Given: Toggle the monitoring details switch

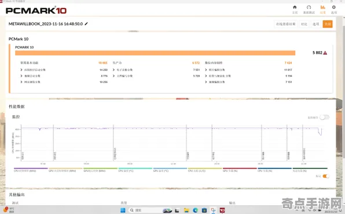Looking at the screenshot, I should point(324,117).
